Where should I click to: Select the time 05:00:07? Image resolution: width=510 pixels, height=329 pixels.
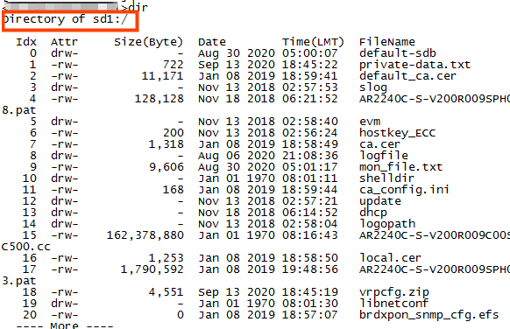click(x=310, y=53)
